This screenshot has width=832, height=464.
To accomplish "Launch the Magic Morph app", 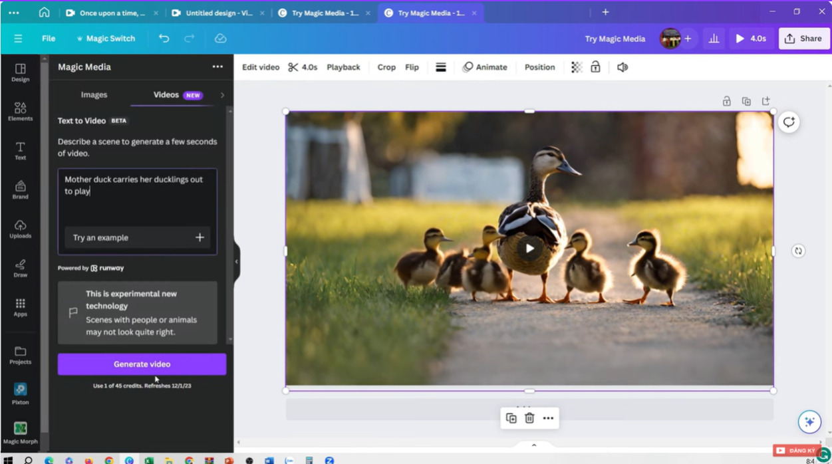I will click(x=20, y=432).
